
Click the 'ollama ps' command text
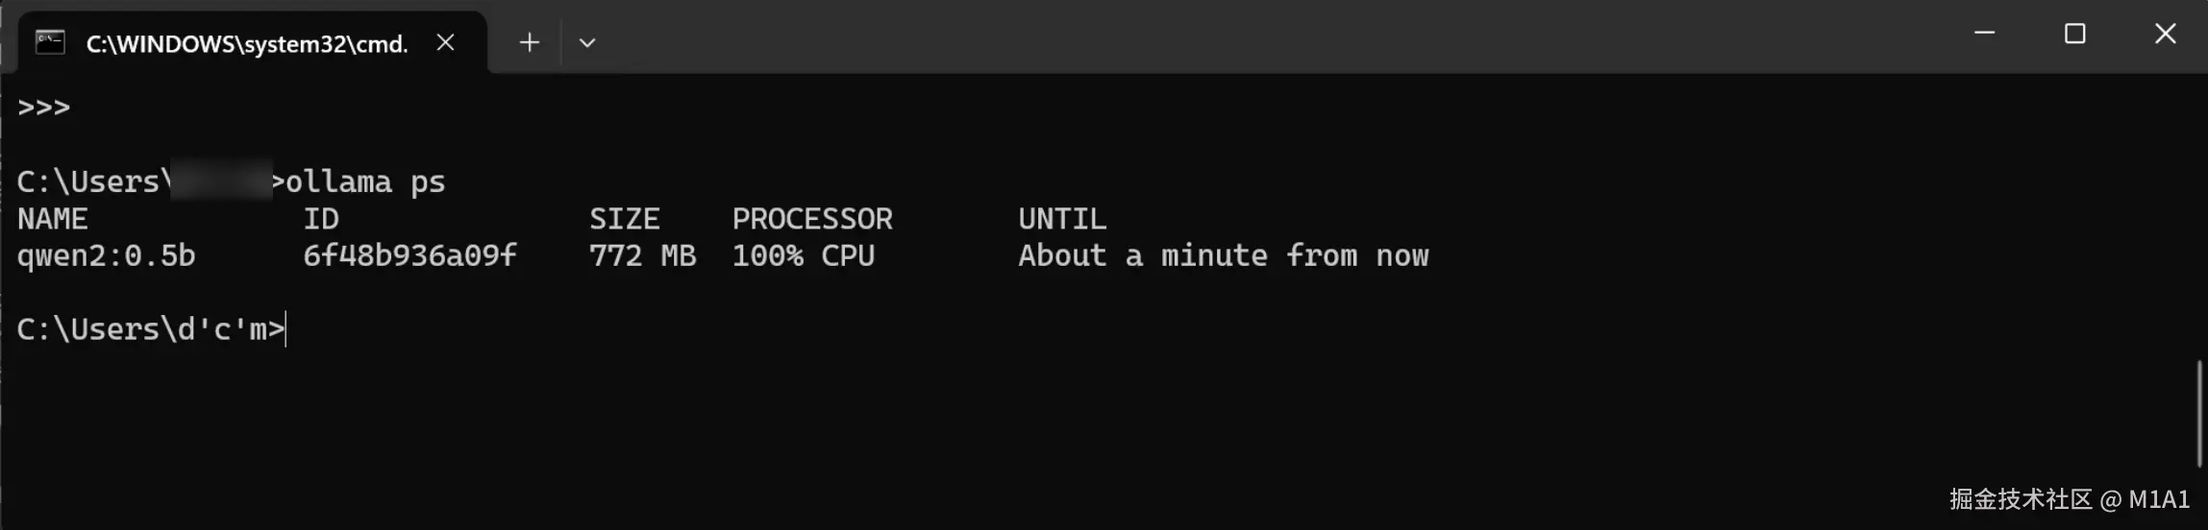point(365,181)
